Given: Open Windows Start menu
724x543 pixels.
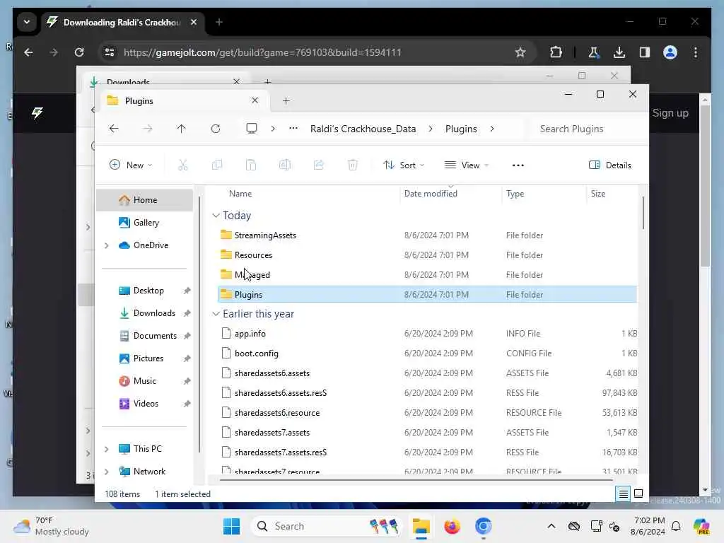Looking at the screenshot, I should (x=231, y=526).
